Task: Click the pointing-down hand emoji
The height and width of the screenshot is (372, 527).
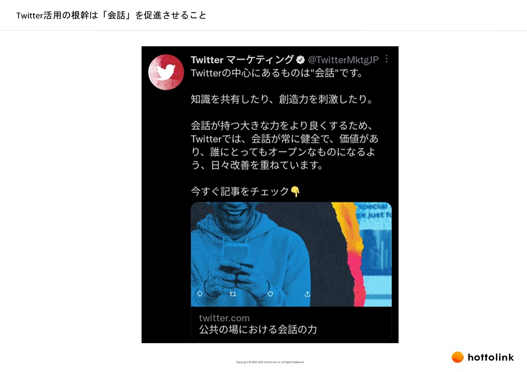Action: (295, 192)
